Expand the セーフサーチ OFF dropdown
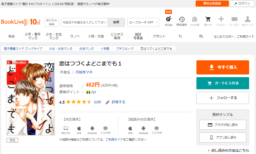The width and height of the screenshot is (256, 154). coord(143,22)
